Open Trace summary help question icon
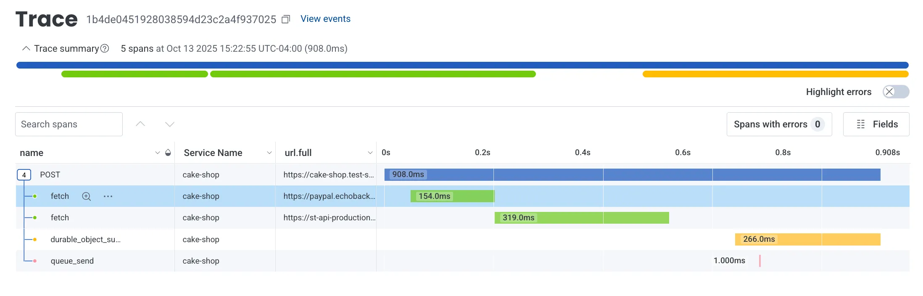Viewport: 923px width, 296px height. (x=105, y=48)
